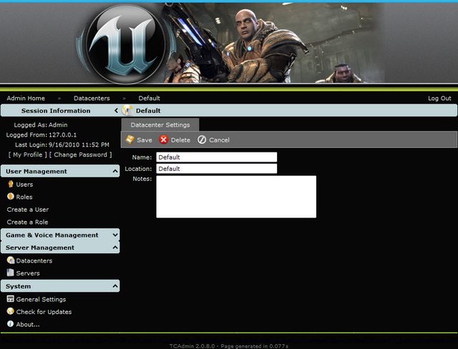Collapse the User Management section

[x=115, y=172]
